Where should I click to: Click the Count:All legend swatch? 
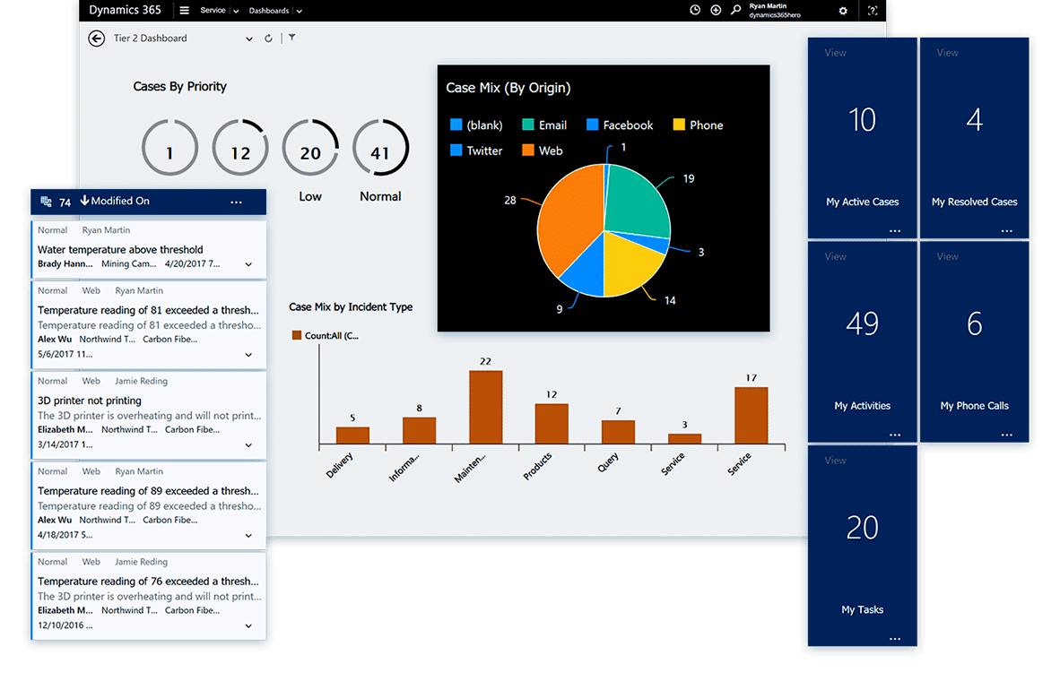click(x=296, y=335)
